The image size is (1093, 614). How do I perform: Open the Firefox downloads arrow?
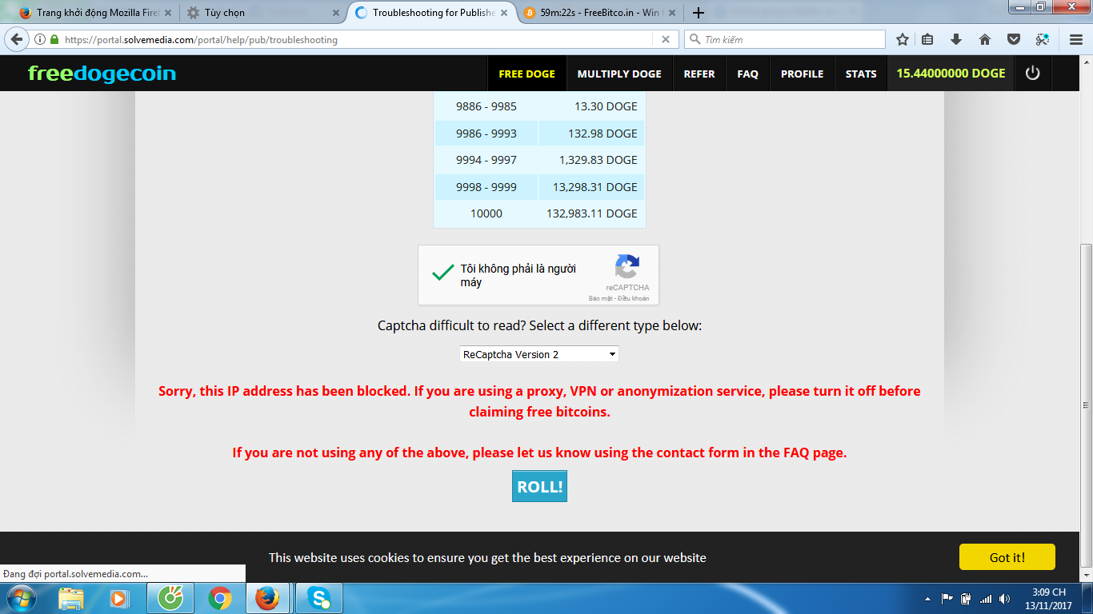coord(955,39)
